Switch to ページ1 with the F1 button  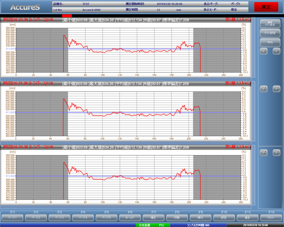[x=12, y=218]
